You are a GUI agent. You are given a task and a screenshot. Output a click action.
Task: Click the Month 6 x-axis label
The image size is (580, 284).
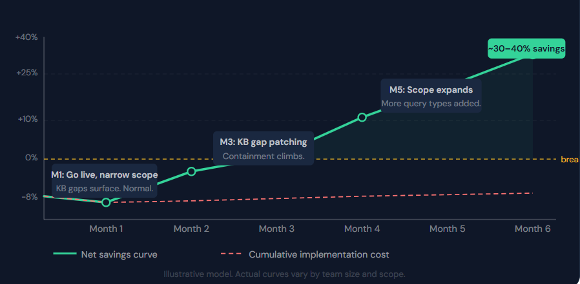(532, 229)
